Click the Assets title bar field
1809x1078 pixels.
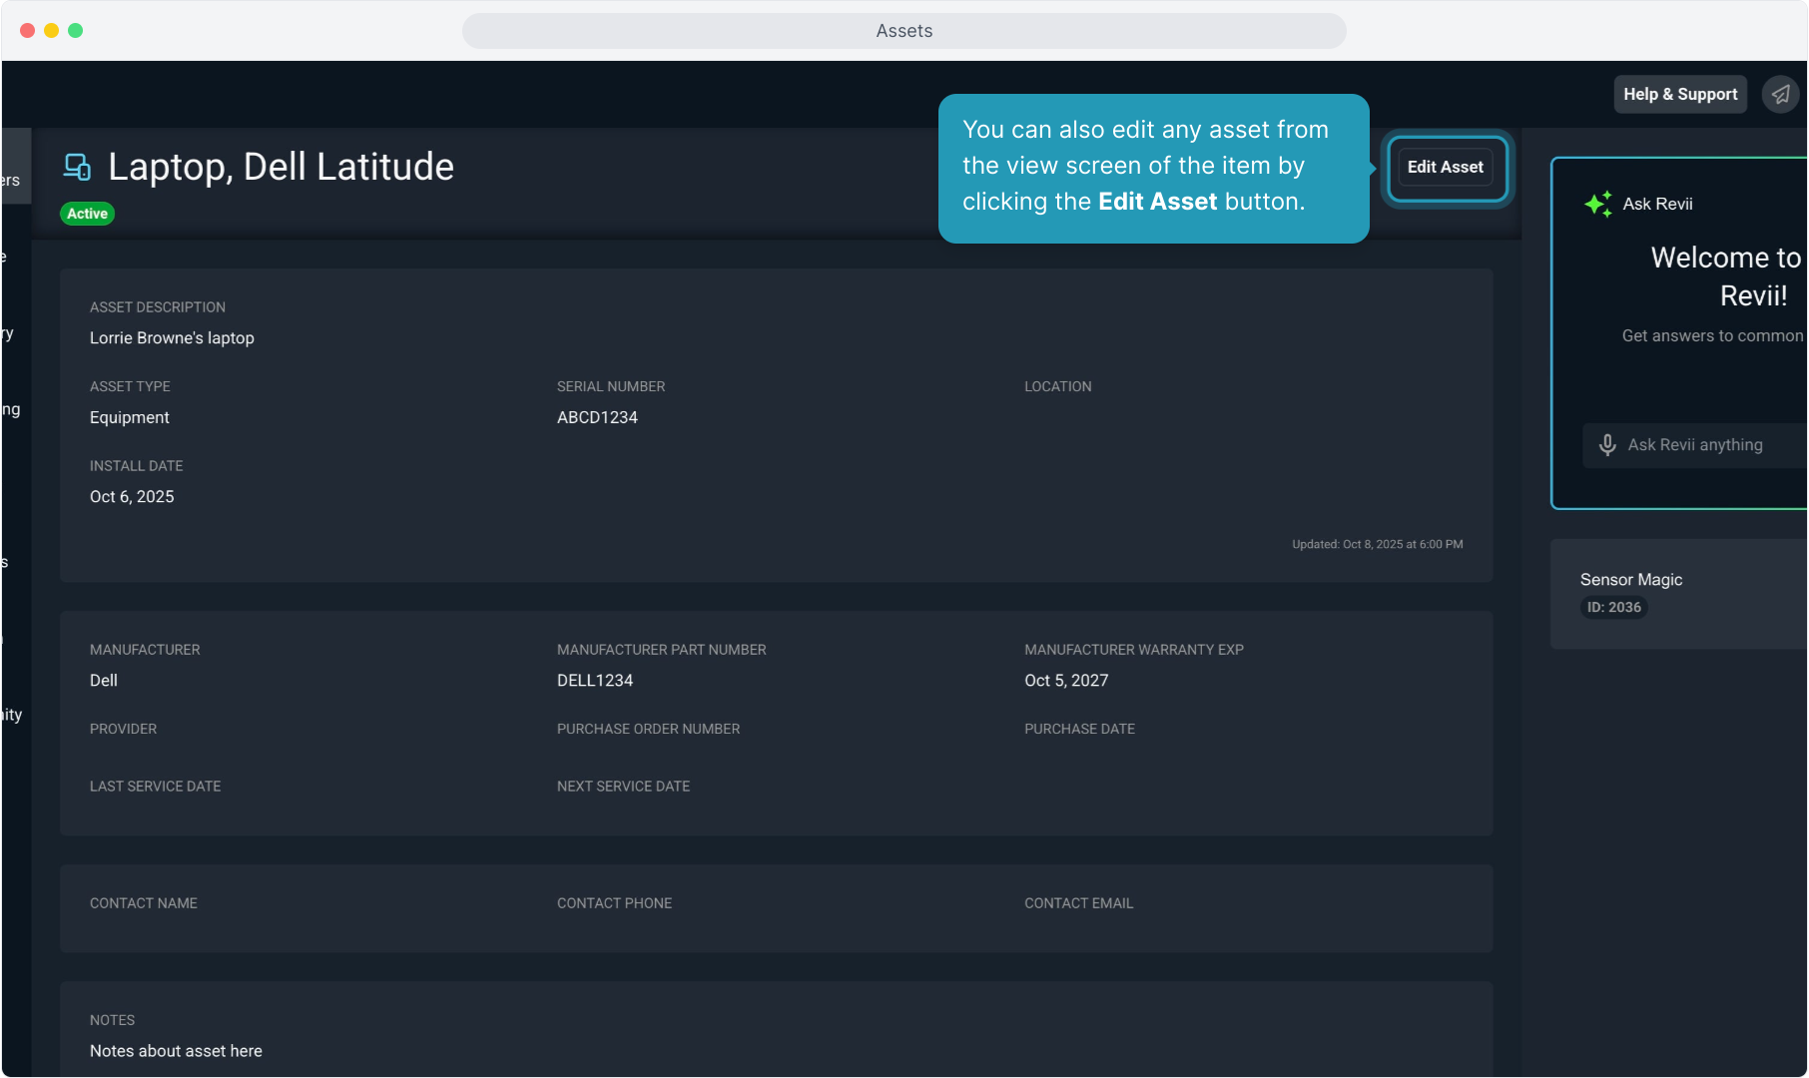[904, 31]
